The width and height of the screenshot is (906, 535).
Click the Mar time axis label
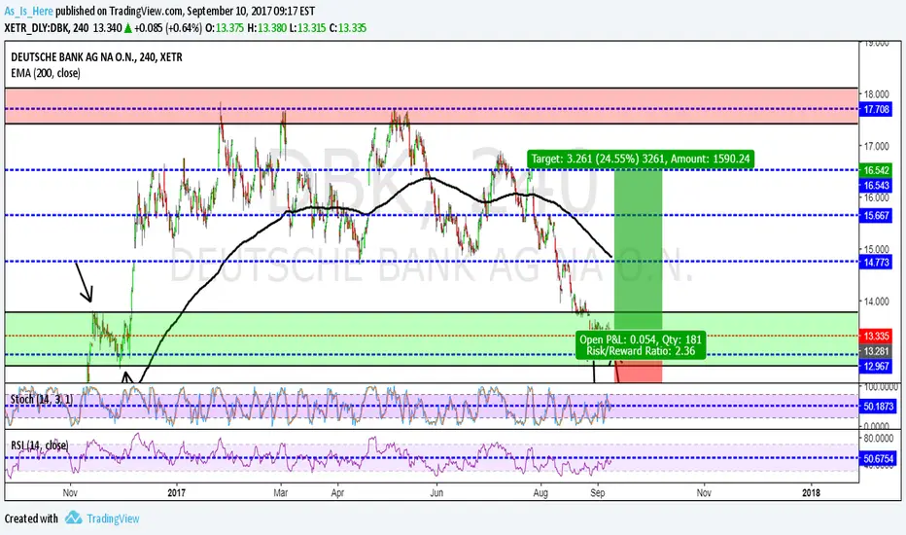tap(281, 493)
